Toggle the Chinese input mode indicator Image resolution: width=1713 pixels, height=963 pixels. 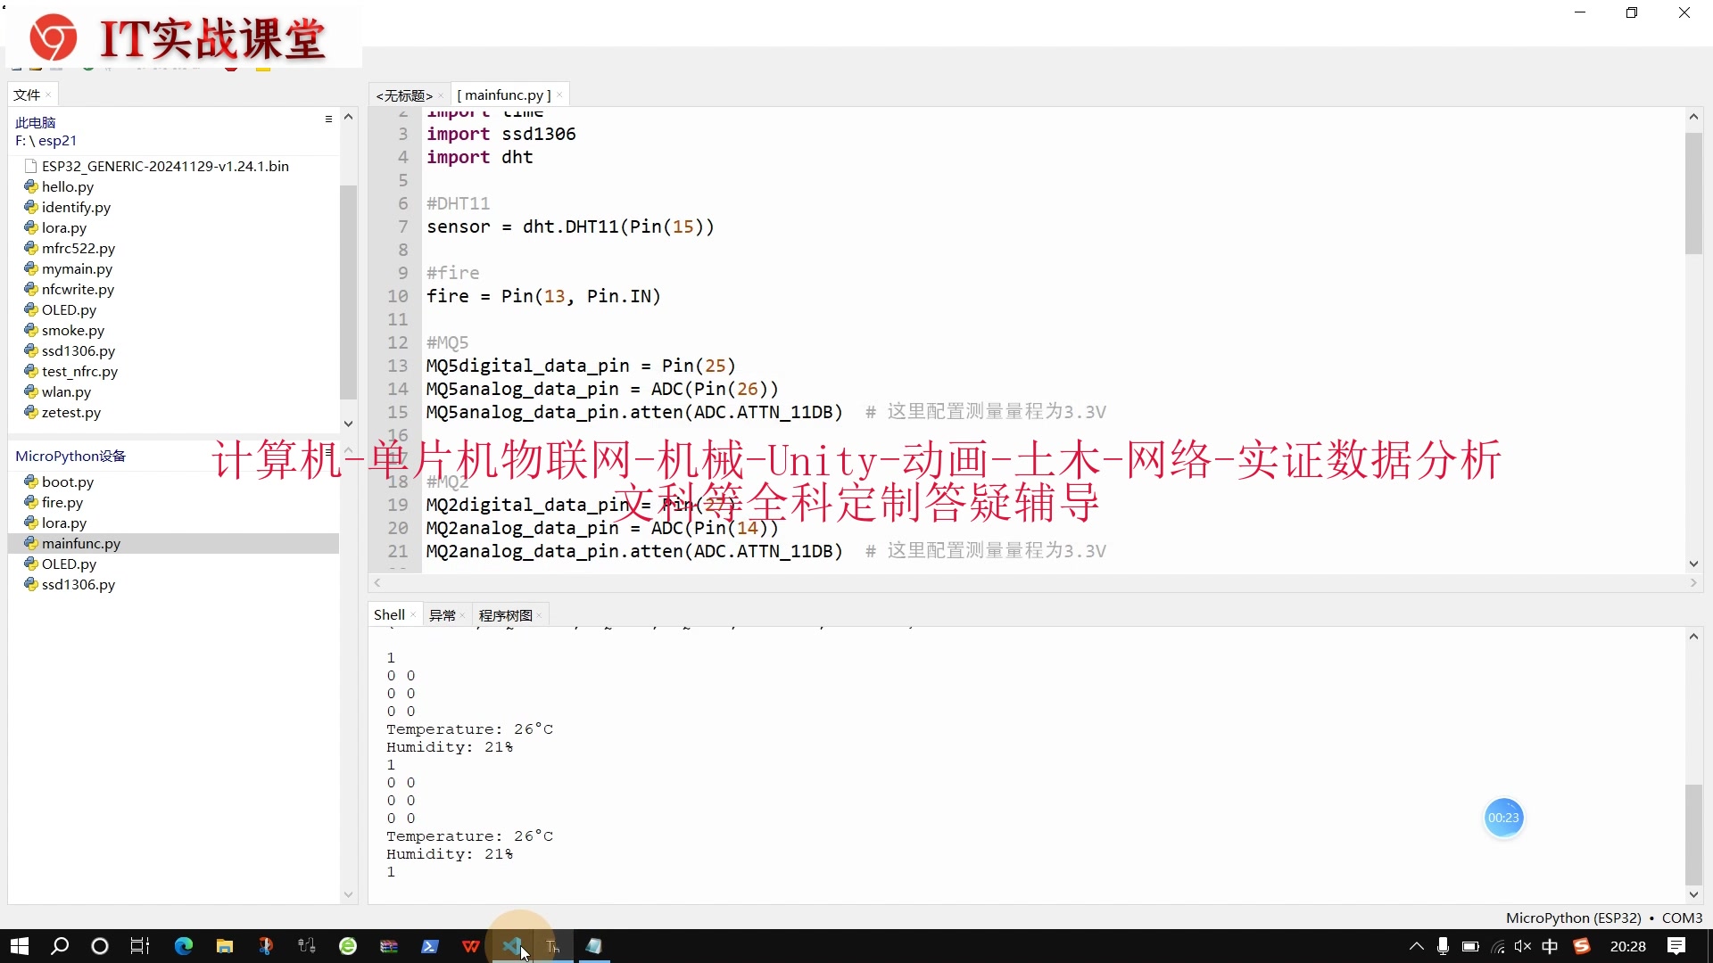coord(1550,946)
